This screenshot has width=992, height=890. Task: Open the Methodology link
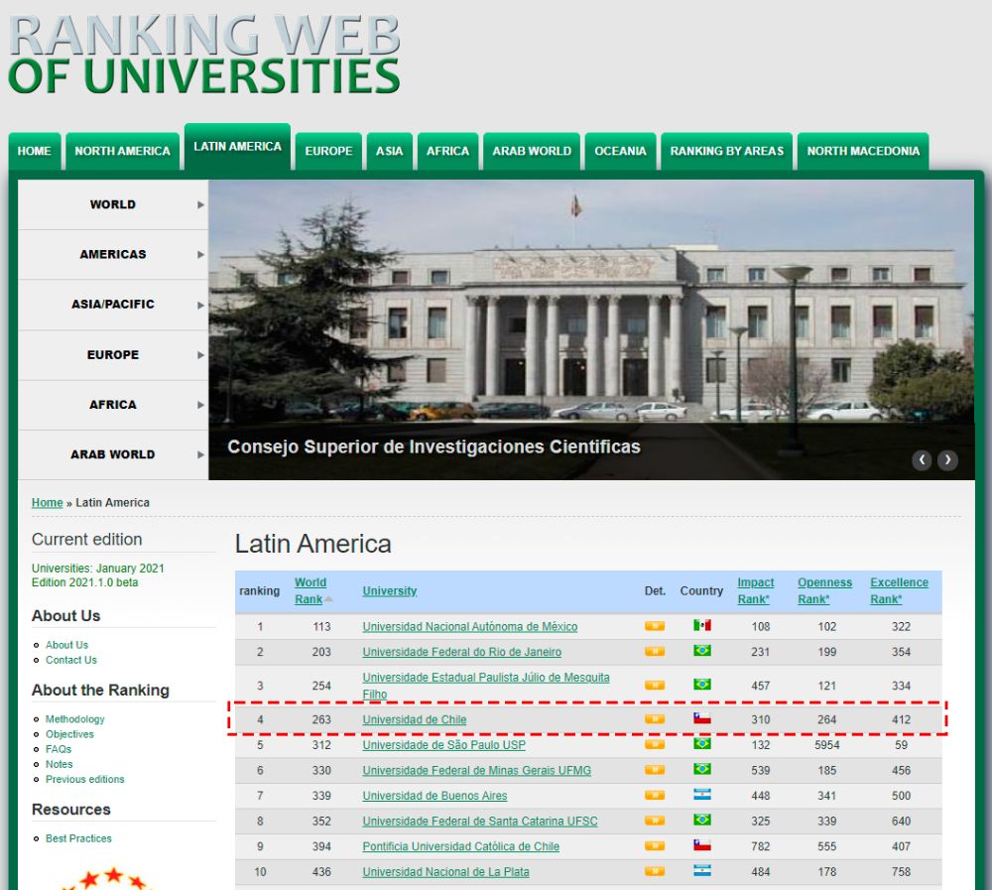point(73,719)
